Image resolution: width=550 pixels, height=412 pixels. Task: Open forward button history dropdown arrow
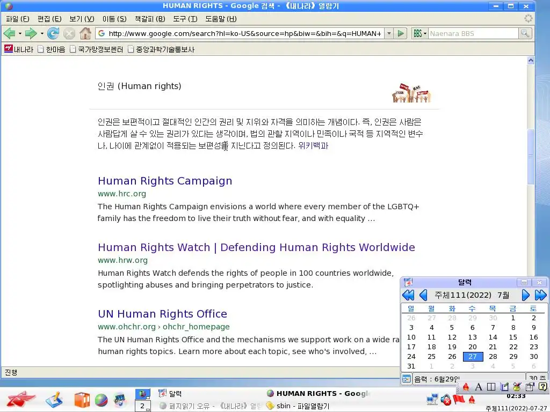coord(42,34)
